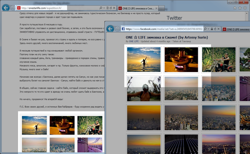
Task: Refresh the onestarlife.com page
Action: point(111,8)
